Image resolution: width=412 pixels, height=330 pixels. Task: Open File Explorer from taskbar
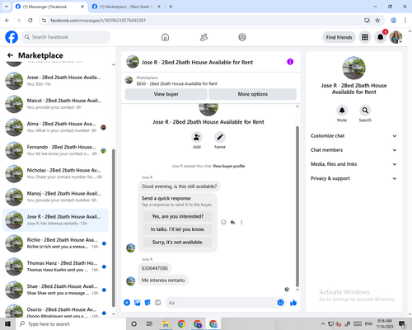(x=166, y=324)
